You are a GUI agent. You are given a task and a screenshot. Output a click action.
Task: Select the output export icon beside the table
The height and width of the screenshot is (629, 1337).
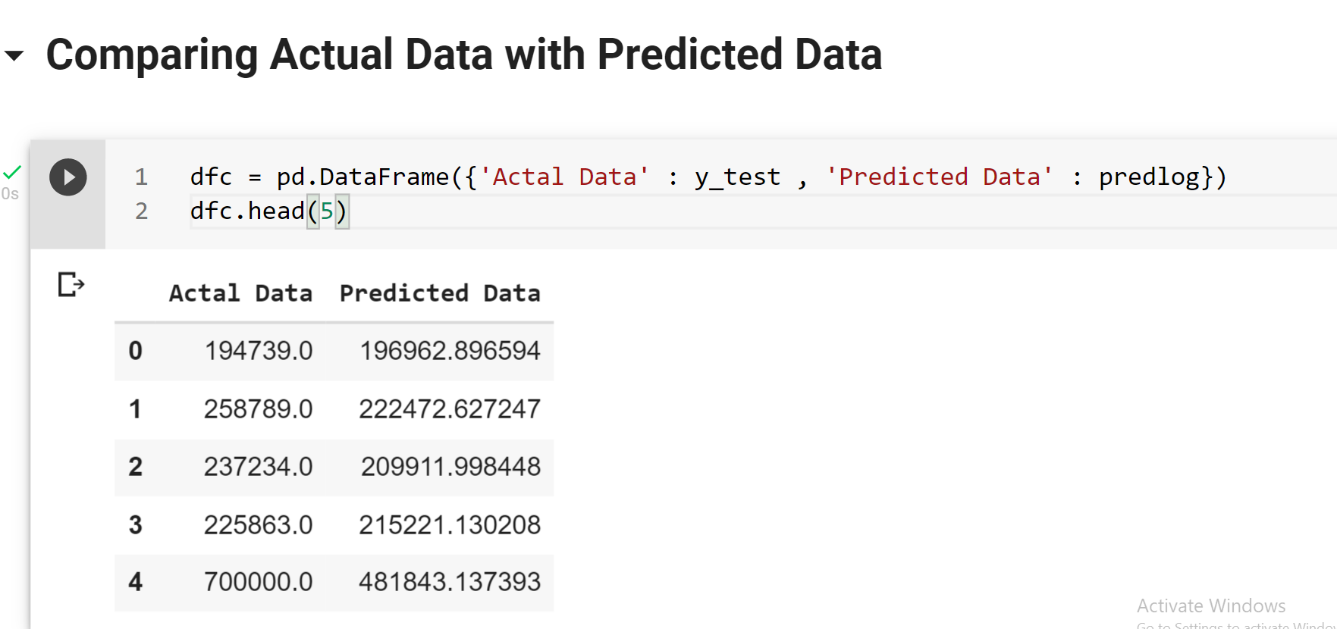(x=69, y=284)
